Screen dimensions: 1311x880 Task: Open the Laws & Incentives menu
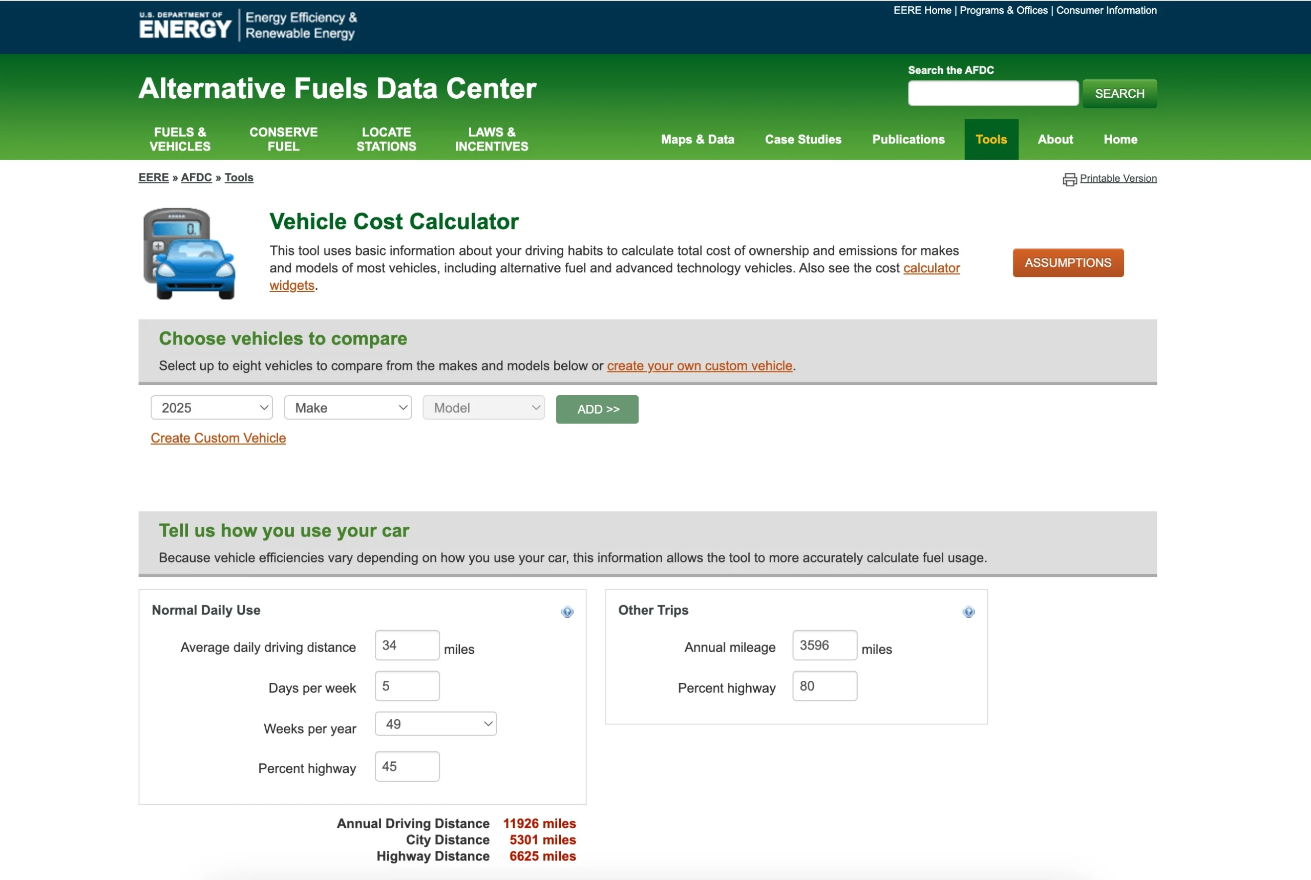click(491, 139)
